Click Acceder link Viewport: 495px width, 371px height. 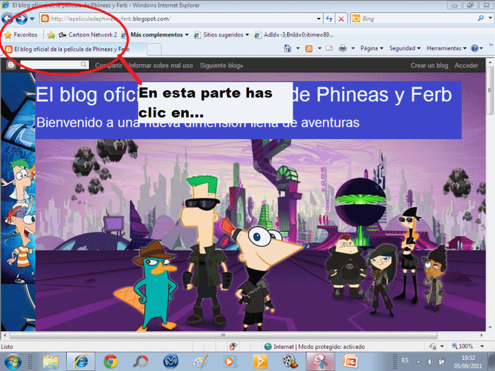(x=467, y=66)
